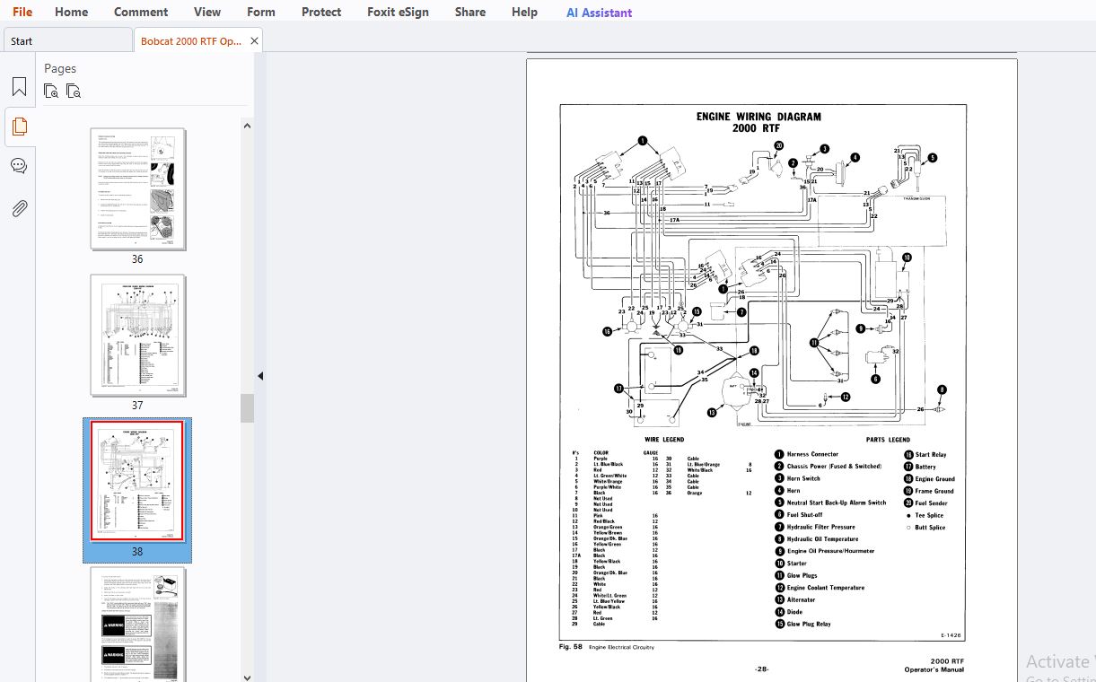Click the reduce page thumbnails icon

[x=74, y=91]
